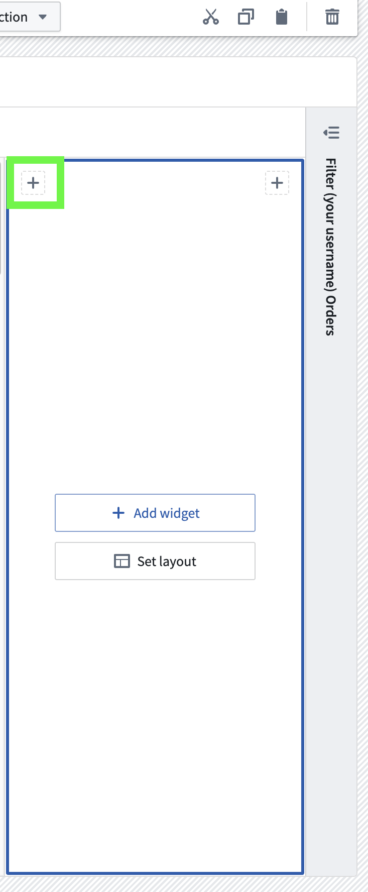
Task: Click the trash Delete icon
Action: click(332, 17)
